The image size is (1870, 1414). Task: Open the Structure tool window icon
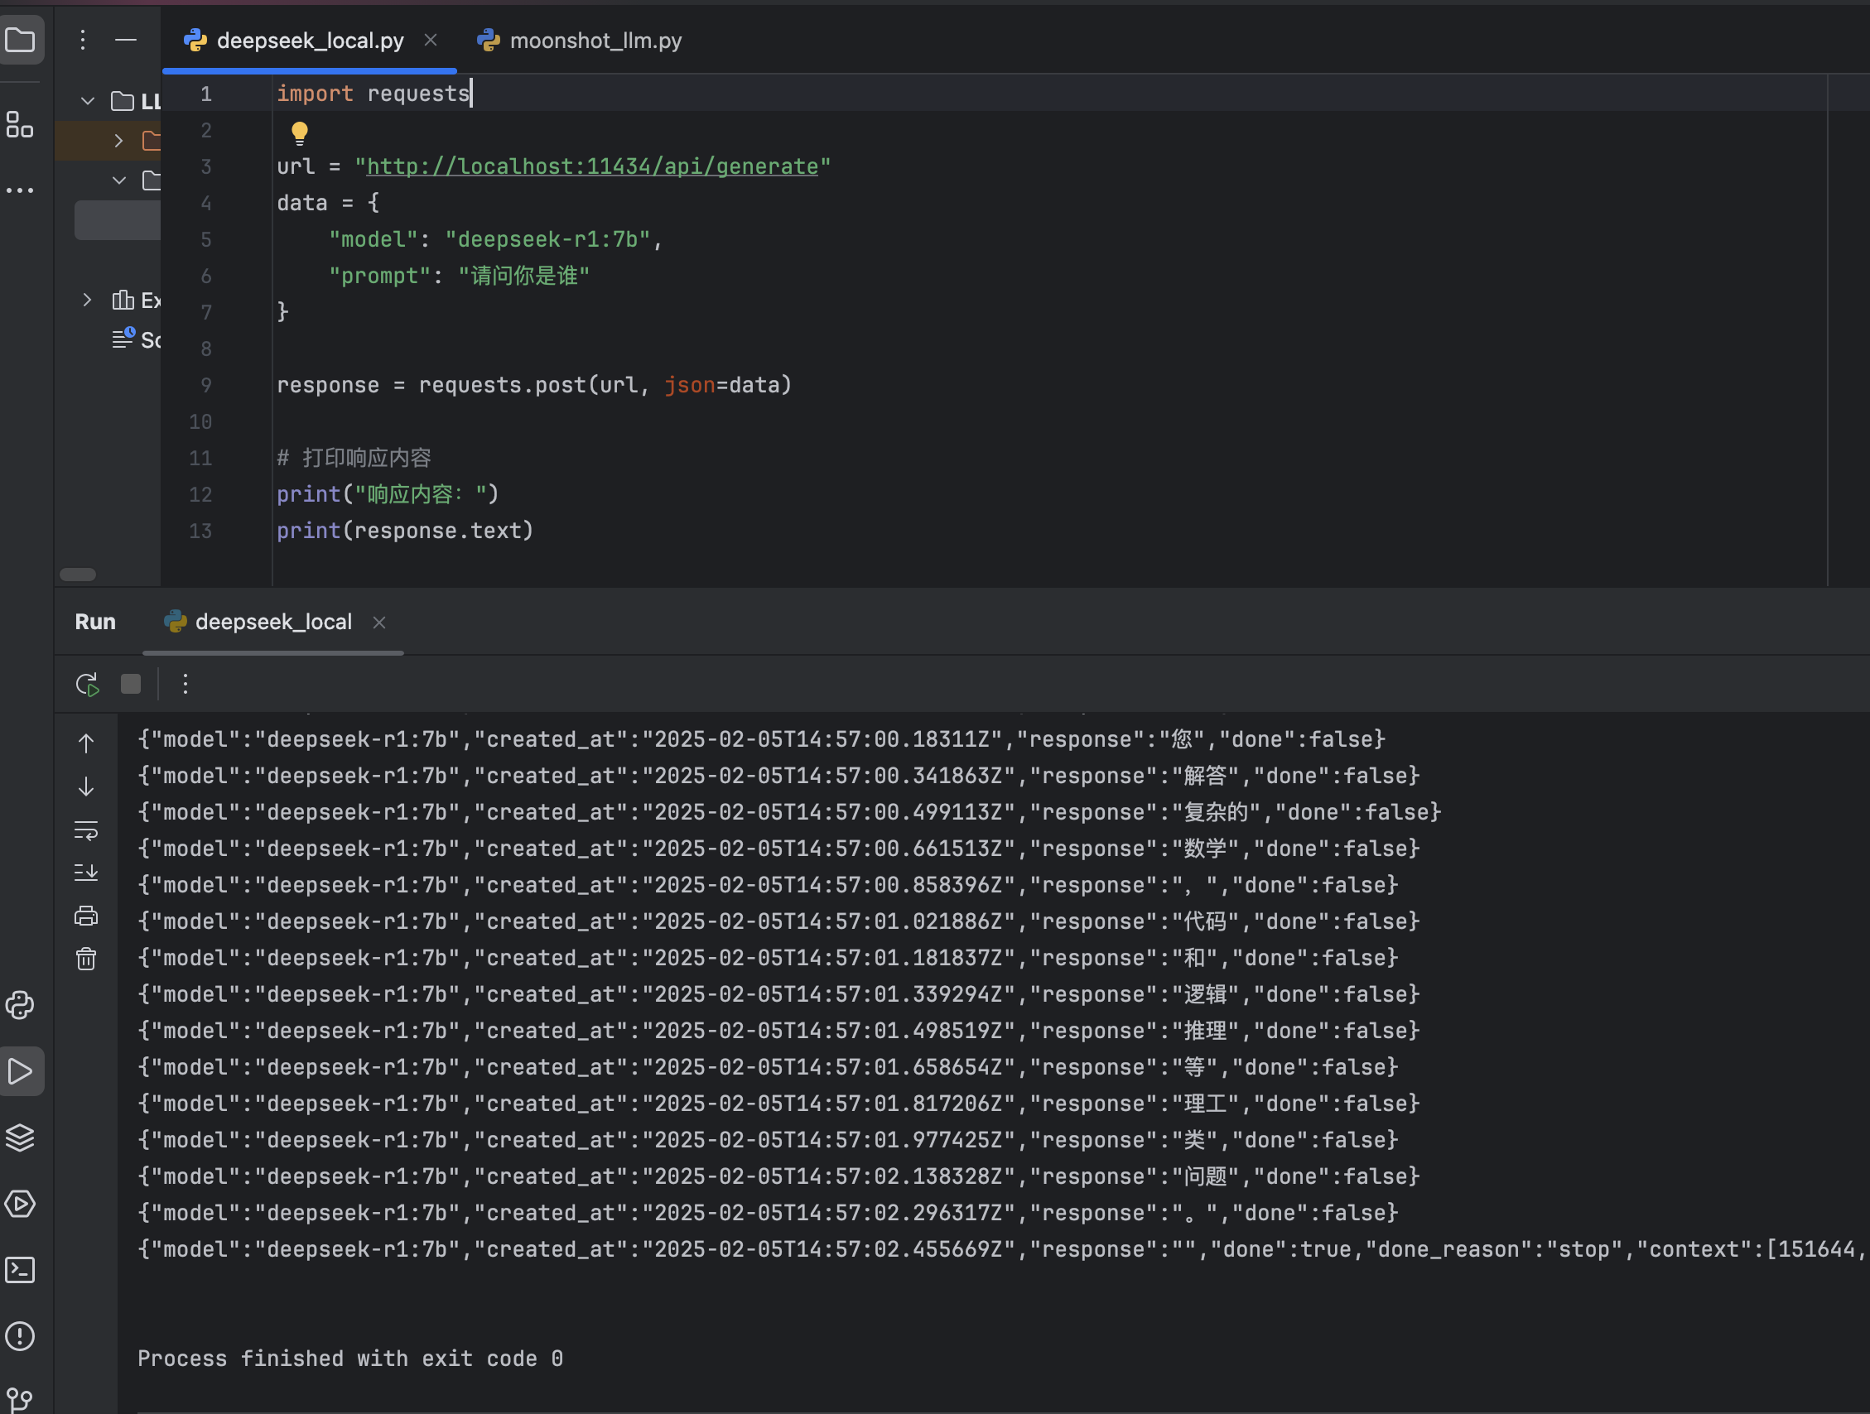(x=20, y=125)
